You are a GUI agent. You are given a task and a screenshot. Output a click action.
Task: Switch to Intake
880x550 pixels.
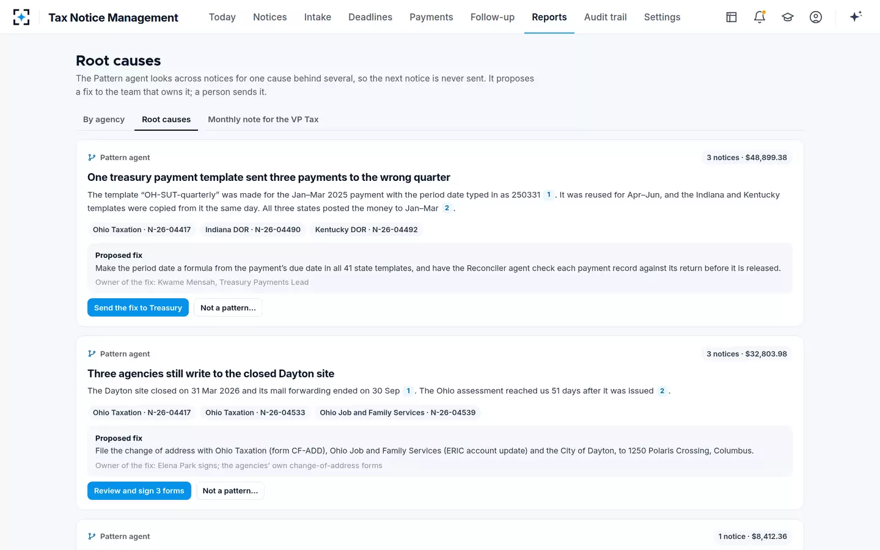click(318, 17)
